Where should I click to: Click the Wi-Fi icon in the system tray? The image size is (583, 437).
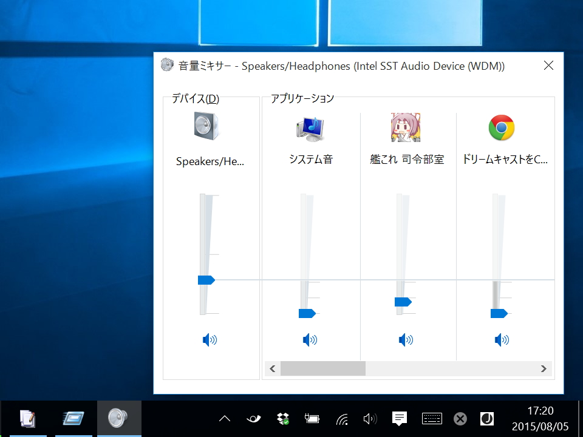(x=341, y=418)
